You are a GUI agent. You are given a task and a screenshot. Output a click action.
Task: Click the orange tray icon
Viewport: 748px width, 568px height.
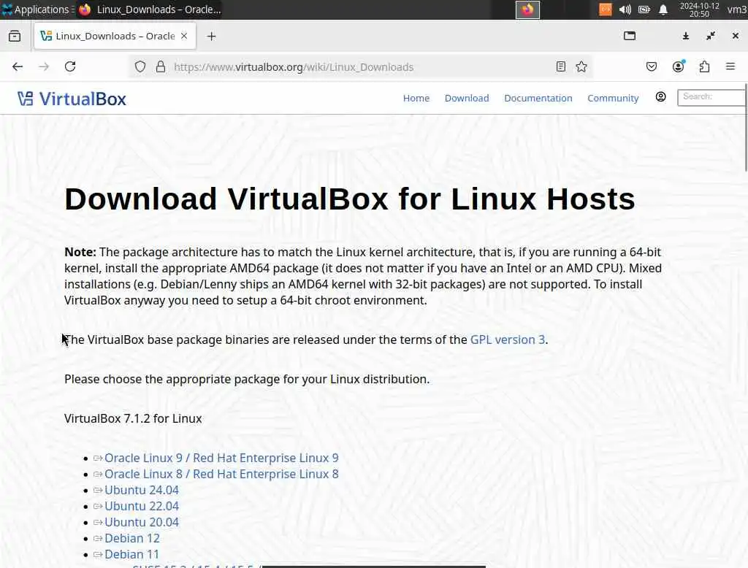(606, 9)
